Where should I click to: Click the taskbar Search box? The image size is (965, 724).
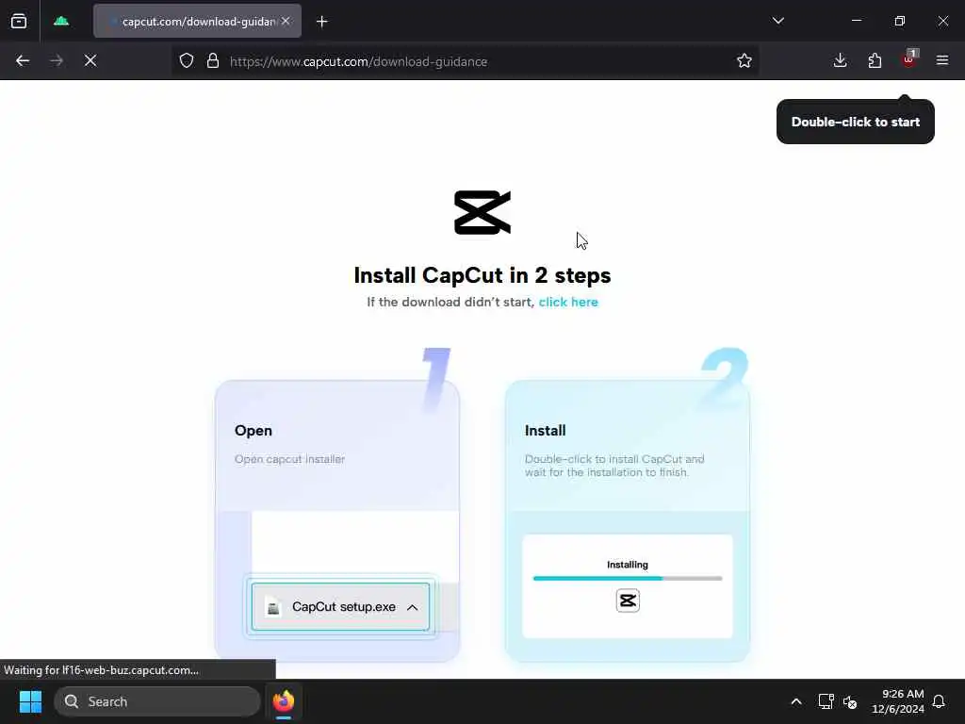pyautogui.click(x=157, y=701)
